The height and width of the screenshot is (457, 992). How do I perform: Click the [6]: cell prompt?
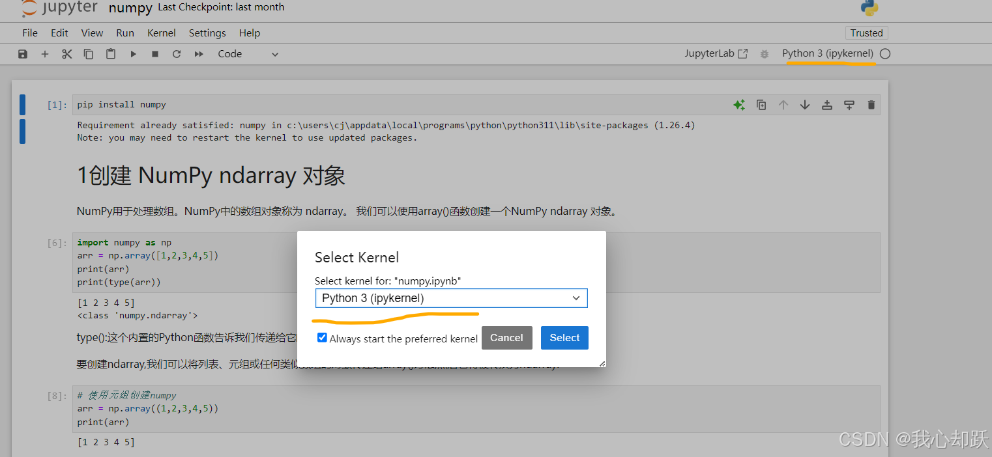point(57,243)
